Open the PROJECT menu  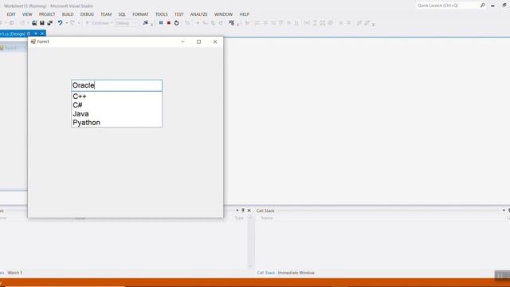(x=47, y=14)
